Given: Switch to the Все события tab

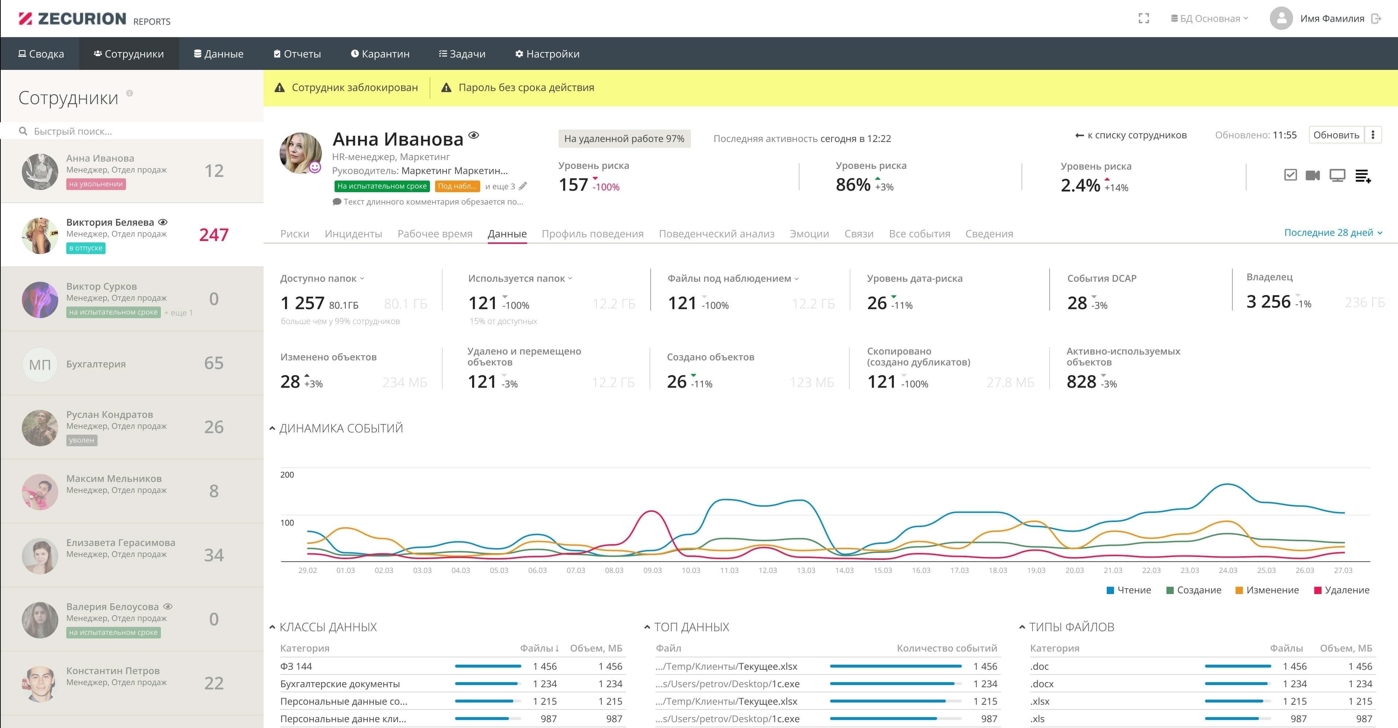Looking at the screenshot, I should pyautogui.click(x=919, y=234).
